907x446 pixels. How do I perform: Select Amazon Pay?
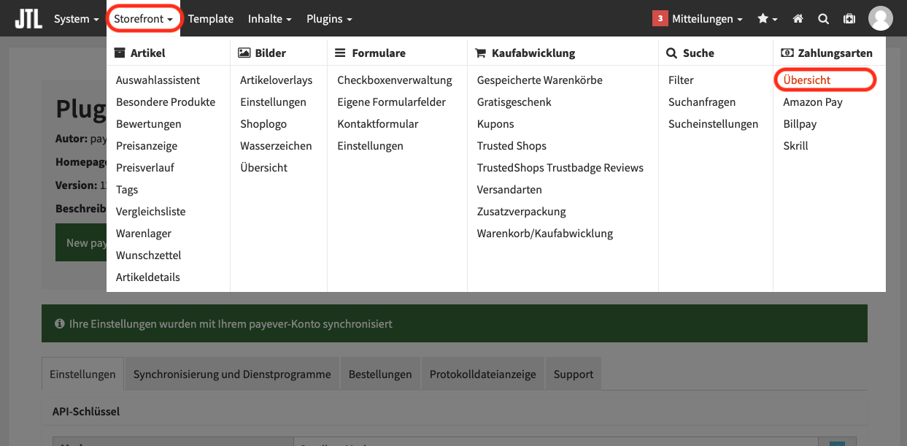[813, 102]
